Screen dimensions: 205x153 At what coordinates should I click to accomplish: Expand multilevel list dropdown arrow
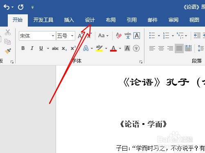click(186, 36)
